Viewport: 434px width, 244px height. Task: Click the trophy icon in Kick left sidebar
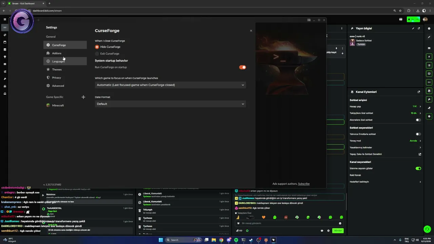5,57
